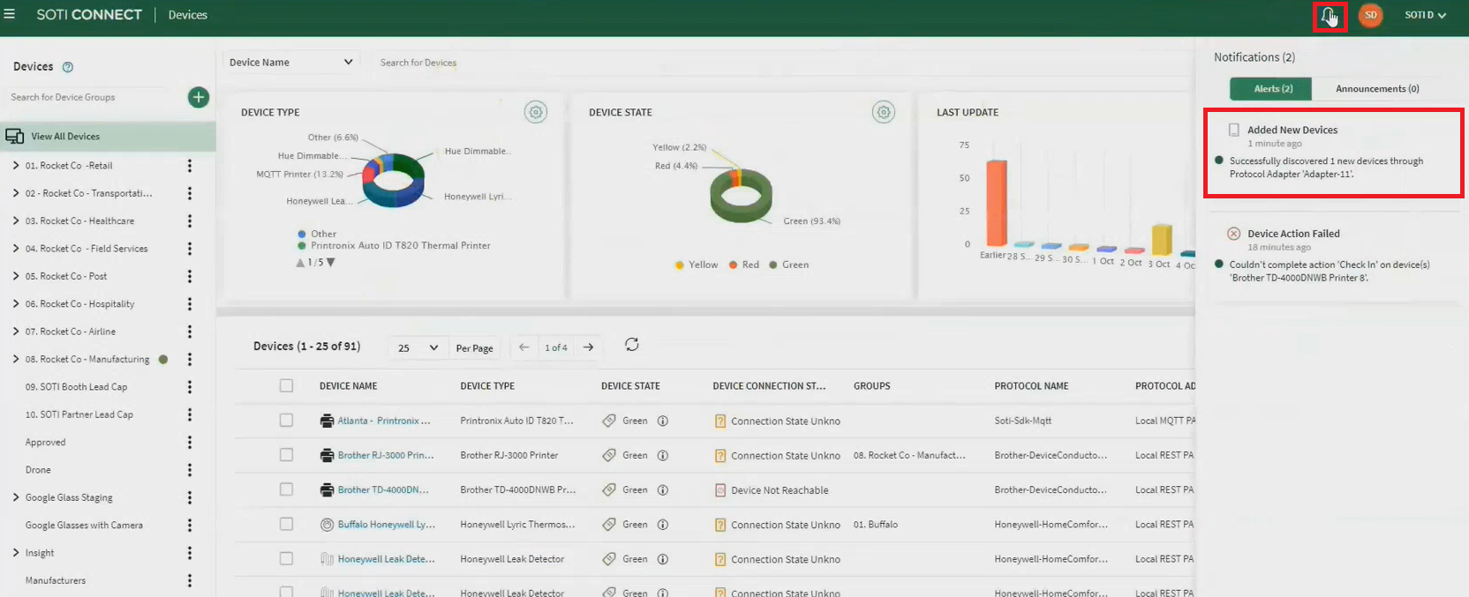Select the Alerts tab
The image size is (1469, 597).
(x=1271, y=89)
